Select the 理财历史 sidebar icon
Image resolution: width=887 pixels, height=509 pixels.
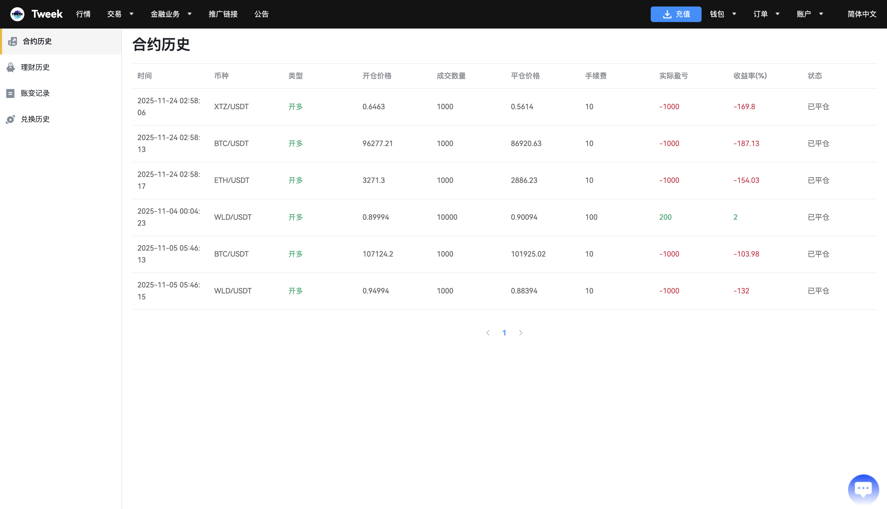click(x=10, y=67)
